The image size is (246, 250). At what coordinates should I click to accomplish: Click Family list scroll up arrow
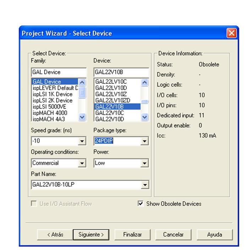(82, 82)
